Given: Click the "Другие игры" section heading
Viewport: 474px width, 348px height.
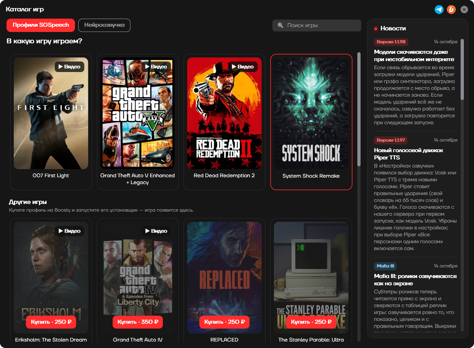Looking at the screenshot, I should 28,202.
